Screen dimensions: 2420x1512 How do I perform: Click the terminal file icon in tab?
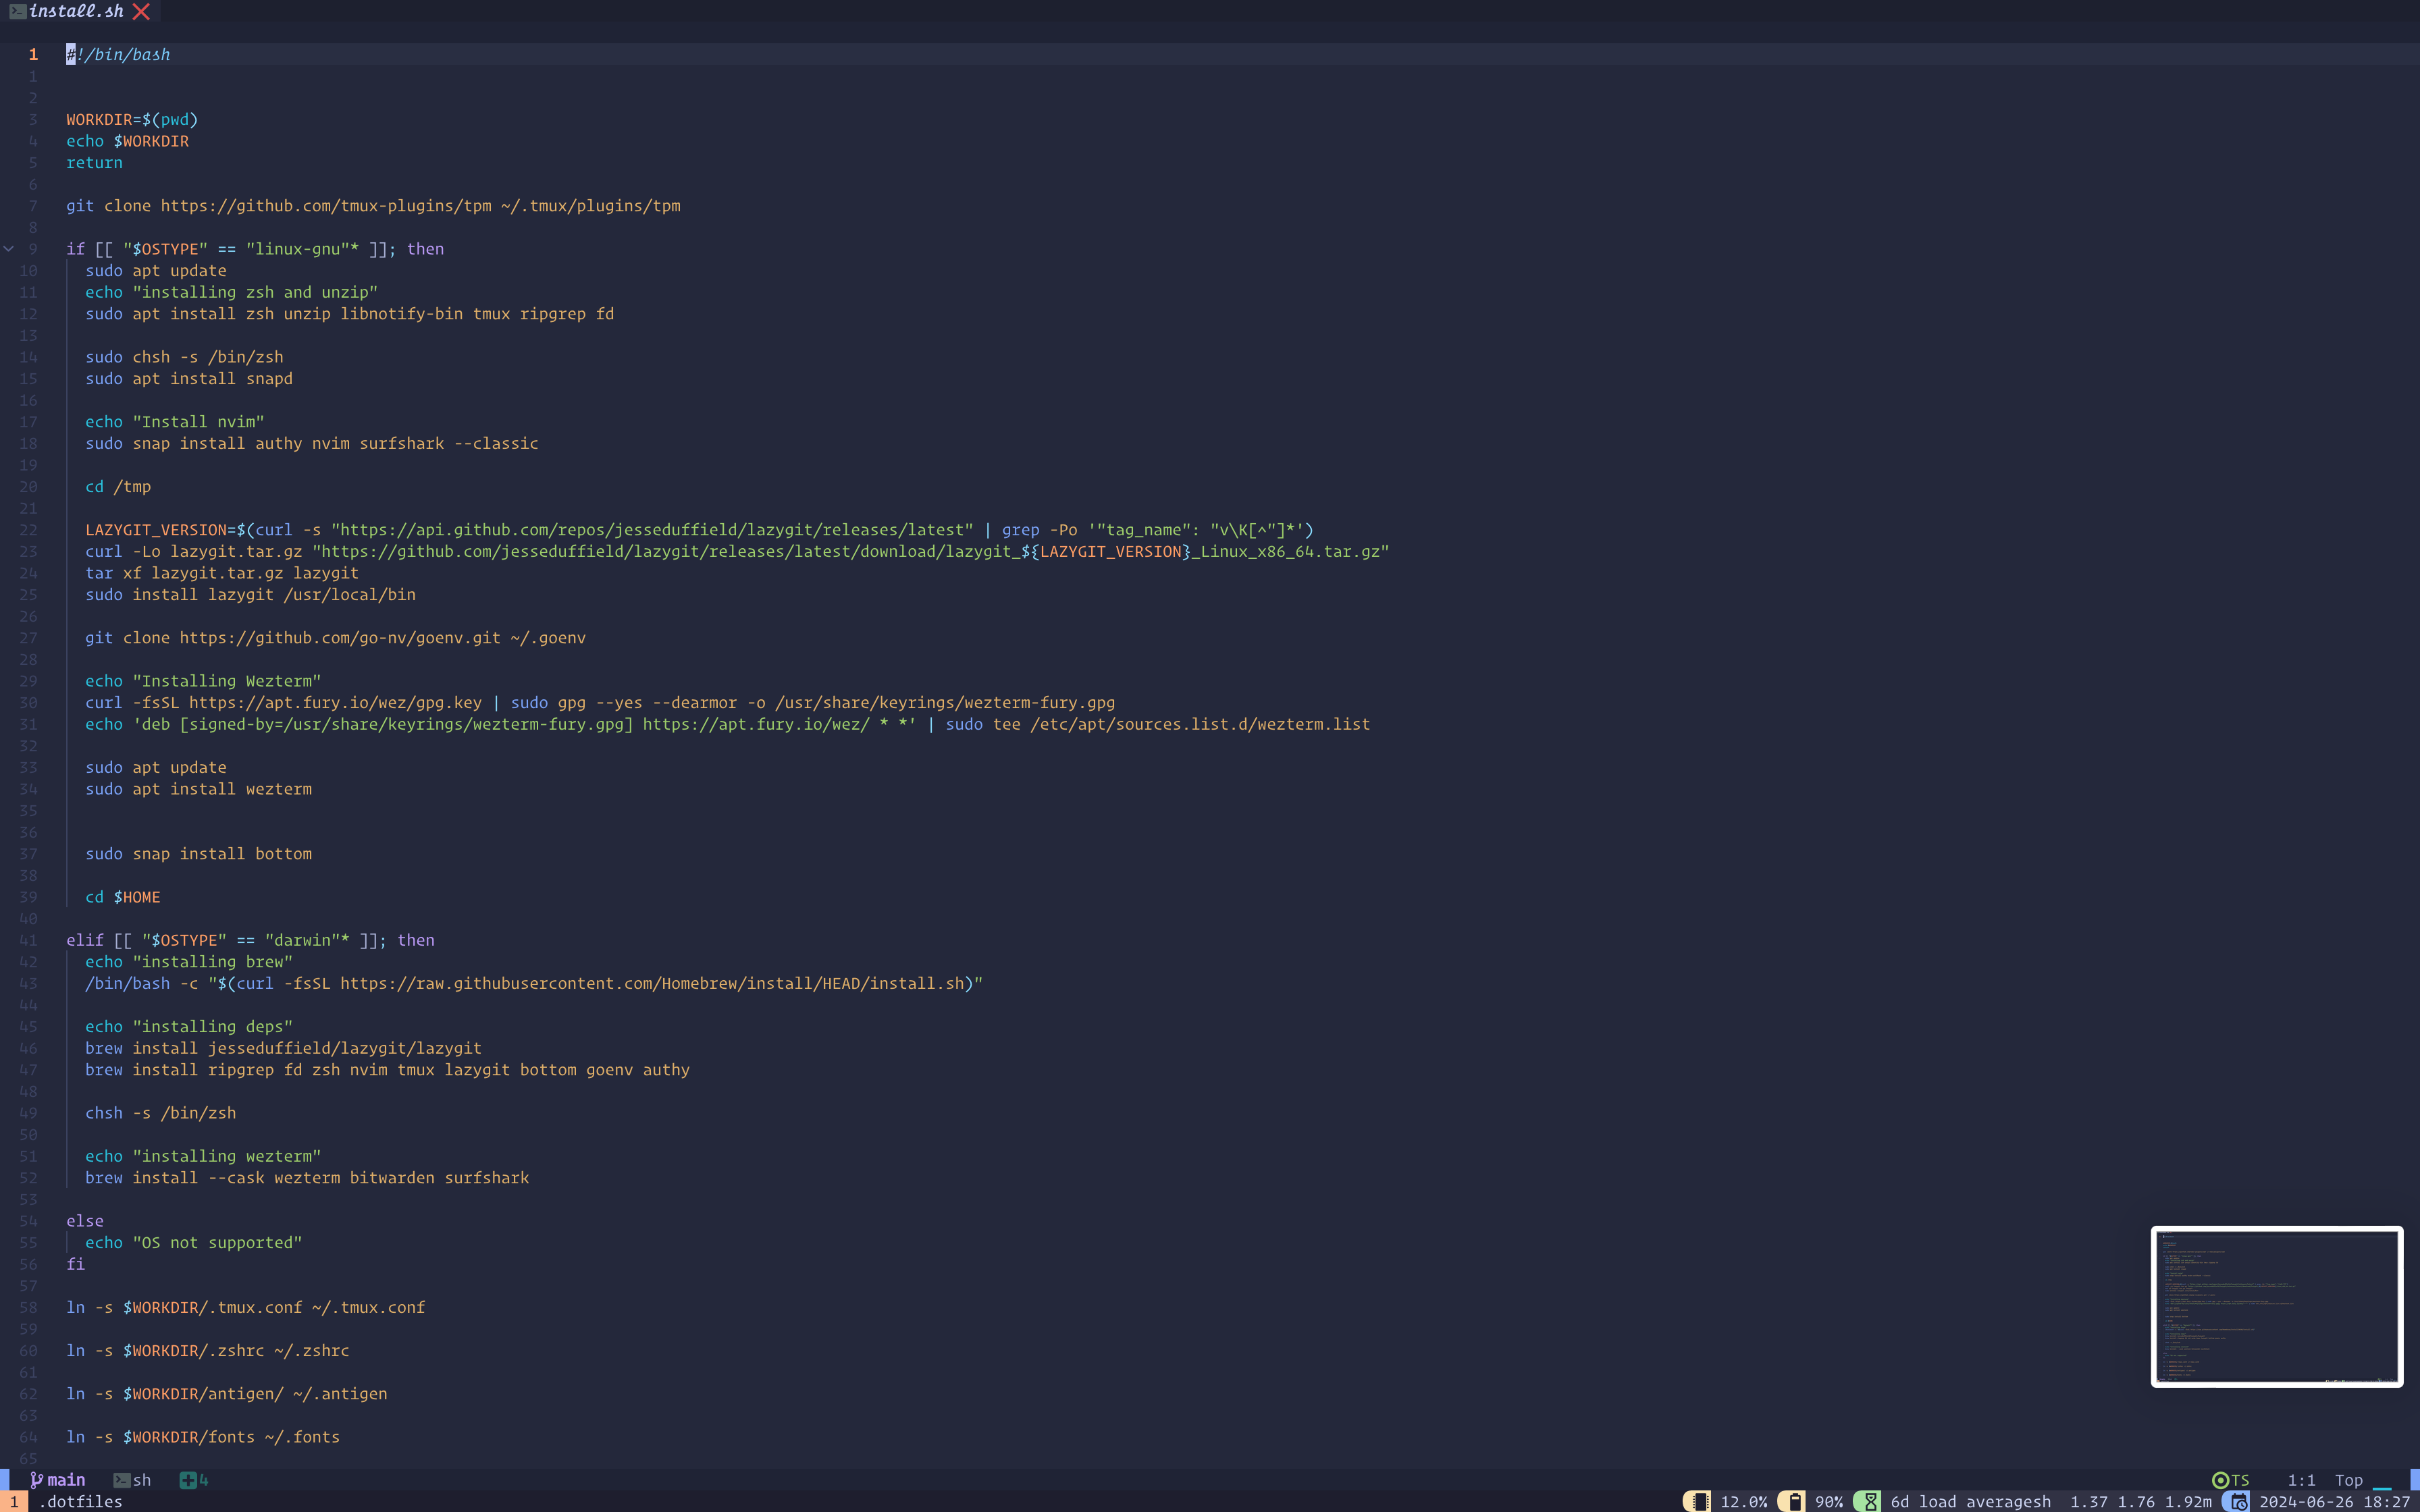coord(17,12)
